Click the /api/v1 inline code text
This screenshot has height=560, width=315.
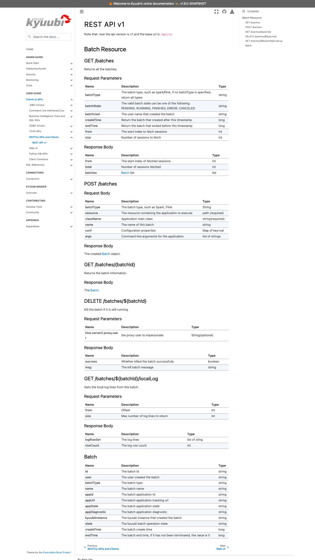(166, 34)
